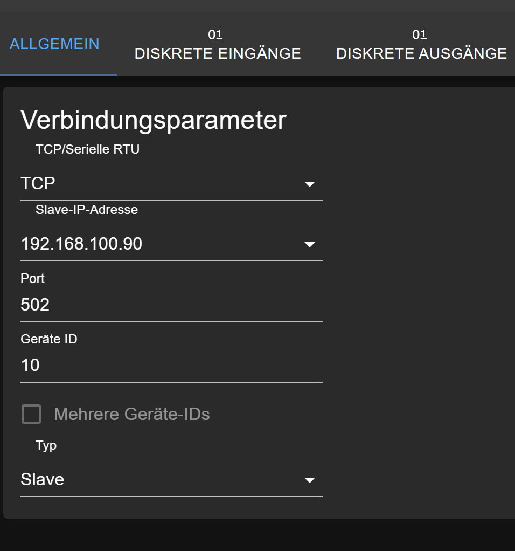Image resolution: width=515 pixels, height=551 pixels.
Task: Click the Slave-IP-Adresse dropdown arrow
Action: (x=309, y=245)
